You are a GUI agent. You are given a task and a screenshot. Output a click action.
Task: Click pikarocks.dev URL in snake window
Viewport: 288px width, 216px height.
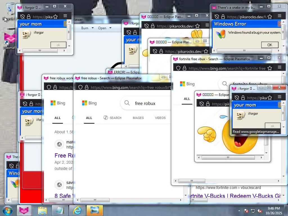pyautogui.click(x=247, y=17)
